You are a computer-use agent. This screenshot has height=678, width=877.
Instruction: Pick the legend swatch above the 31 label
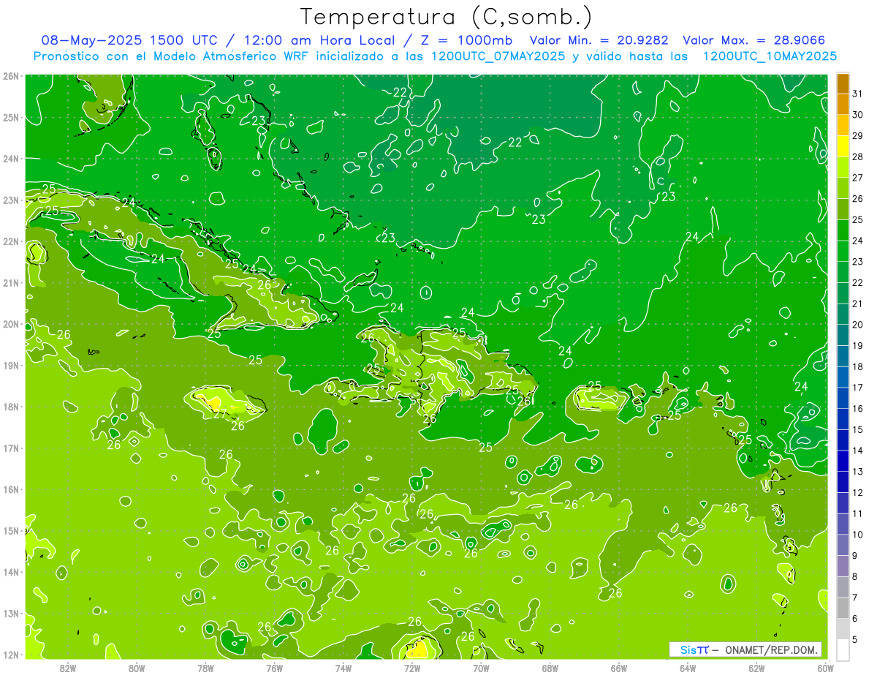[843, 84]
